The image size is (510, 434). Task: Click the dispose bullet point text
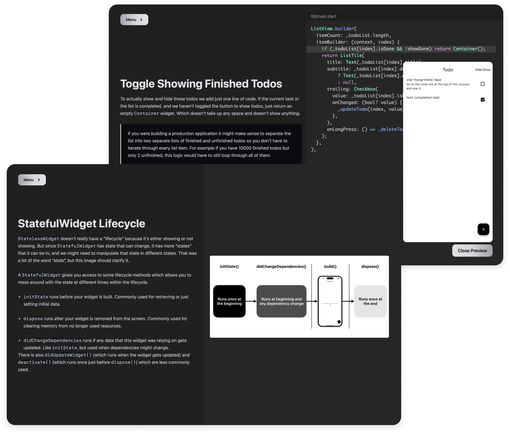pyautogui.click(x=105, y=322)
